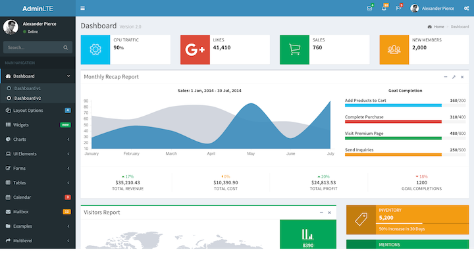Screen dimensions: 474x256
Task: Click the green bar chart icon 8390
Action: point(307,234)
